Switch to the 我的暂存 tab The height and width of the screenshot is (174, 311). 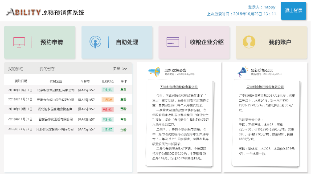click(47, 69)
